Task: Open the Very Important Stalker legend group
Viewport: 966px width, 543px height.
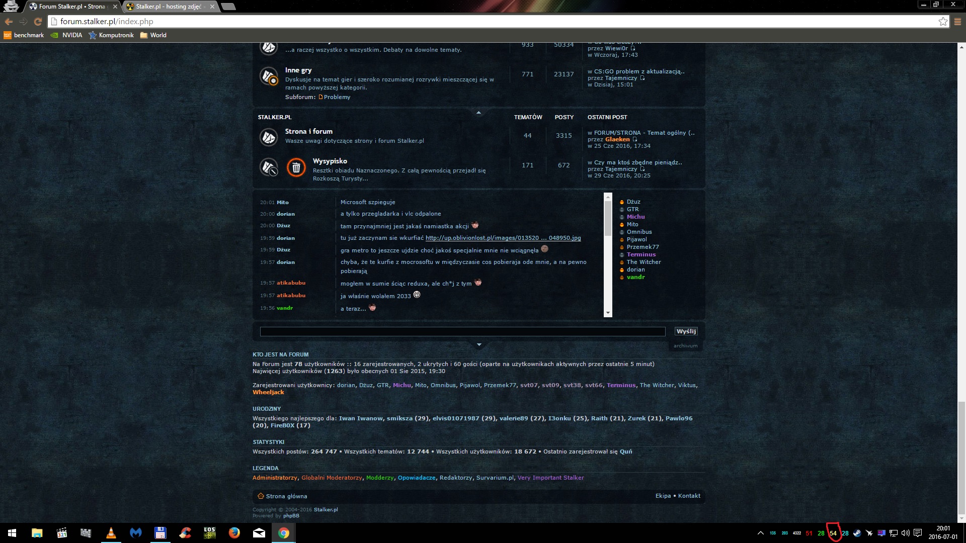Action: click(550, 478)
